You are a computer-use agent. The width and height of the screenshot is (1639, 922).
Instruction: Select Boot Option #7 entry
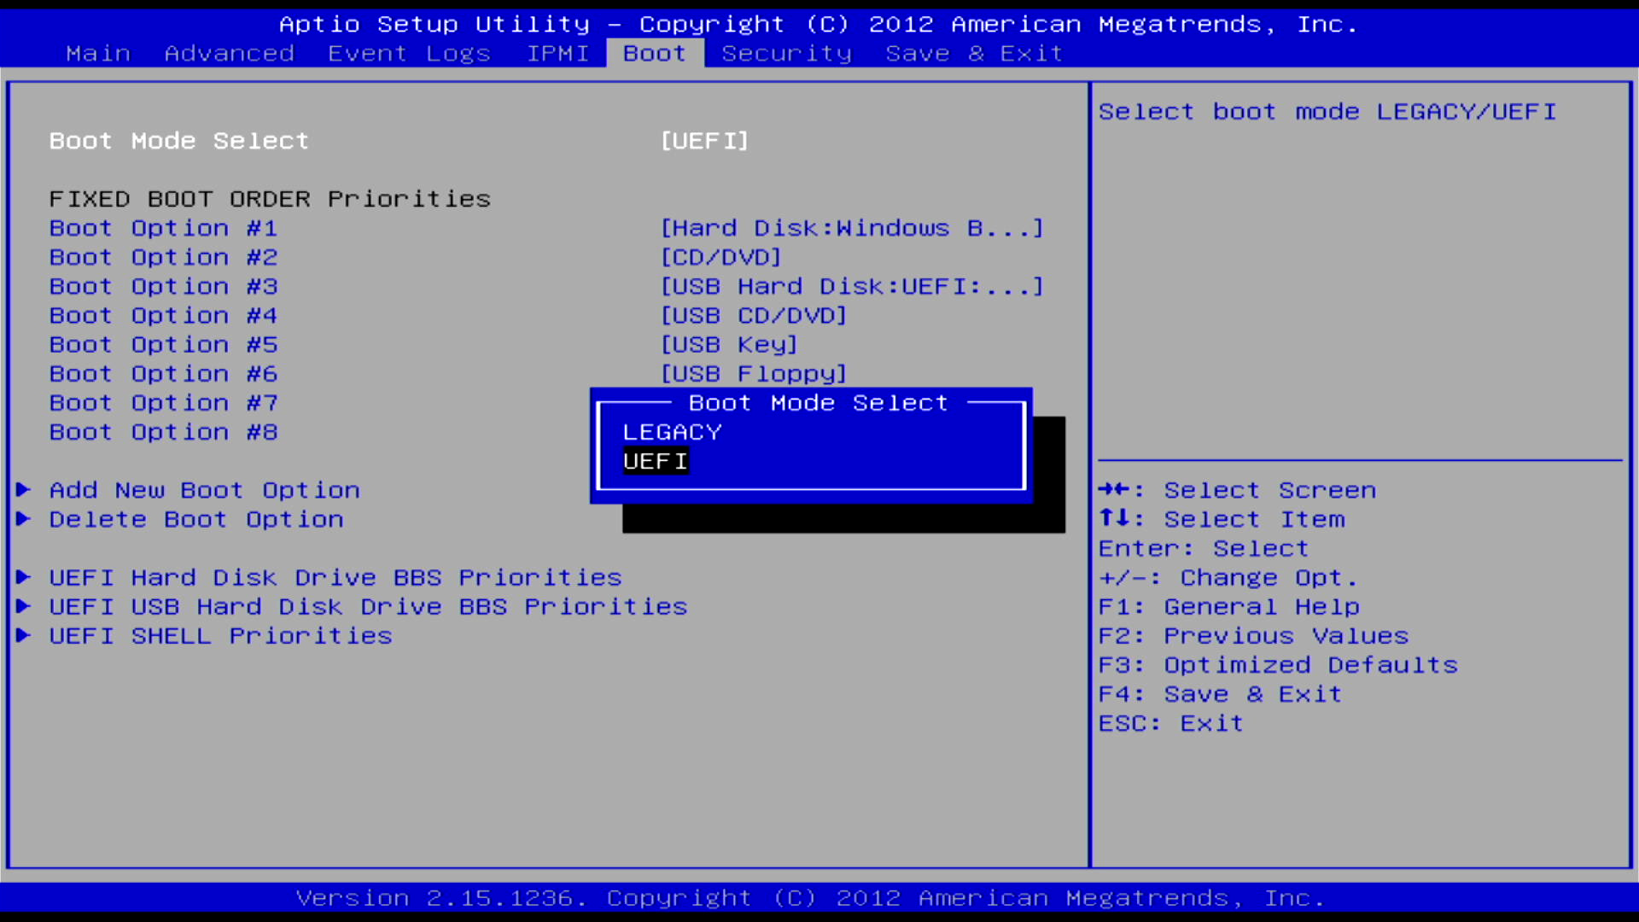pos(163,403)
